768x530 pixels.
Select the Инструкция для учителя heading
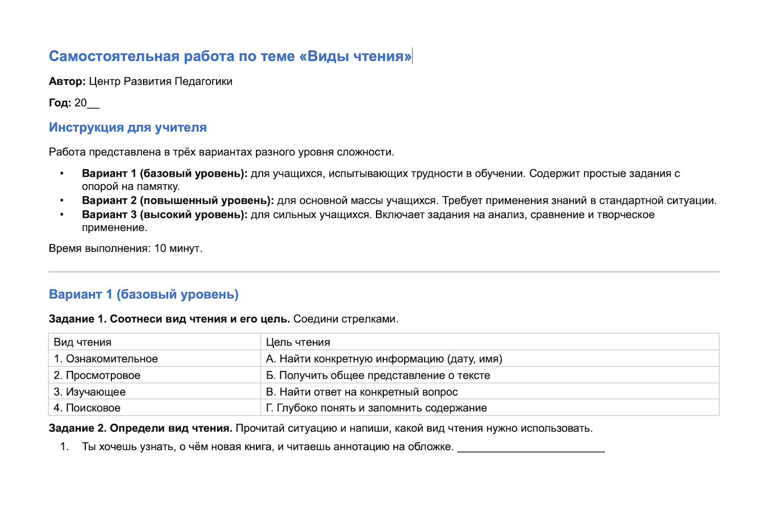click(x=128, y=127)
